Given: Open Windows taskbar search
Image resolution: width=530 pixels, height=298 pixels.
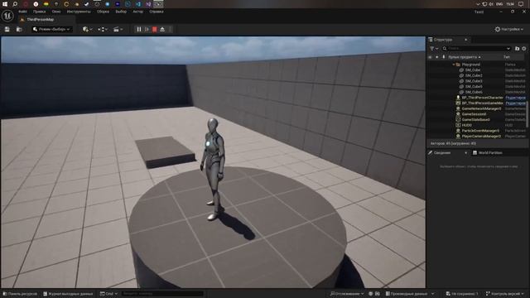Looking at the screenshot, I should [x=15, y=4].
